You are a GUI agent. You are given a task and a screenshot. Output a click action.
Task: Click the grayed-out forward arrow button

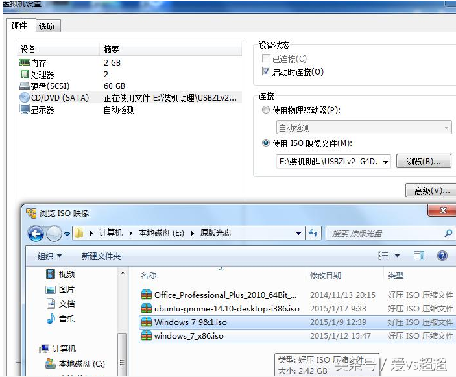pyautogui.click(x=54, y=234)
